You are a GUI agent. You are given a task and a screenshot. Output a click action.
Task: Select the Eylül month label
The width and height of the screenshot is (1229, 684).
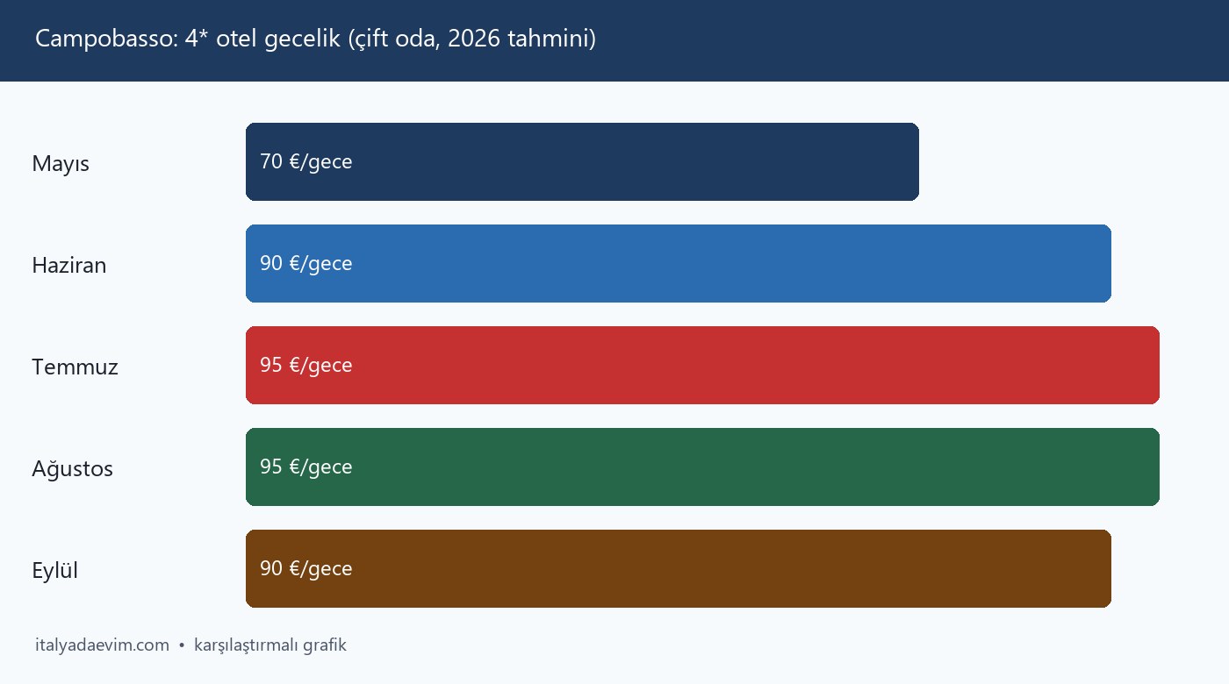tap(54, 571)
